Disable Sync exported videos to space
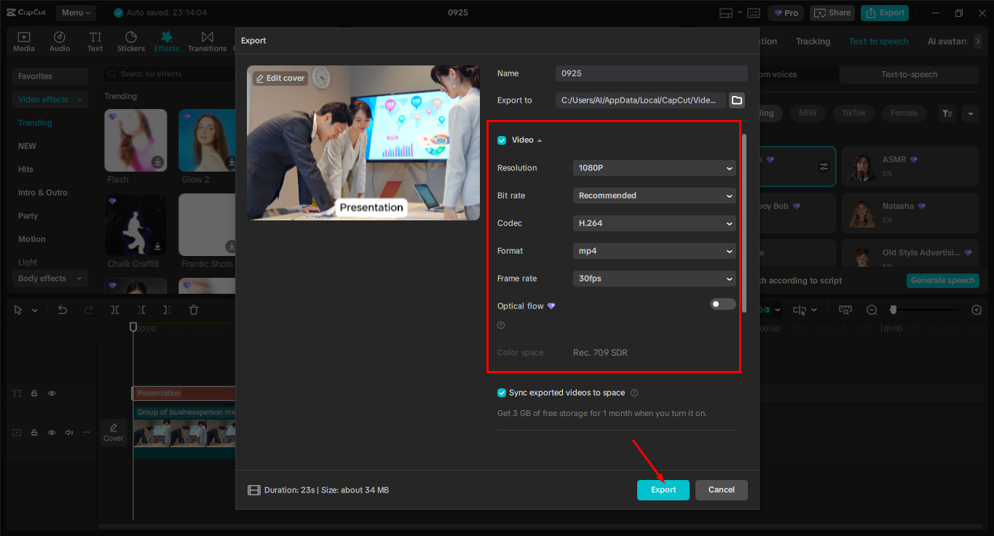994x536 pixels. pyautogui.click(x=502, y=392)
